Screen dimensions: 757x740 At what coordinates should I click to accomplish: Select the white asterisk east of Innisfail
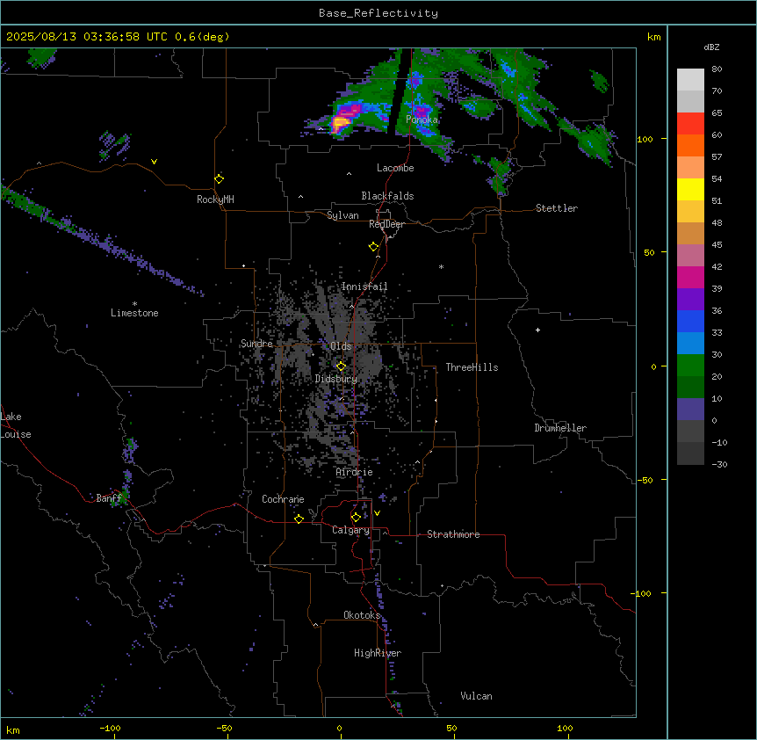tap(441, 266)
